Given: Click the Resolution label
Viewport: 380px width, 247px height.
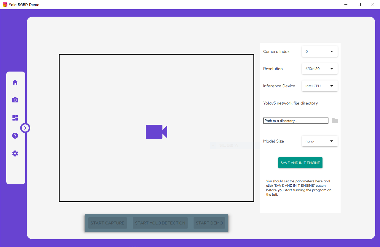Looking at the screenshot, I should click(x=273, y=69).
